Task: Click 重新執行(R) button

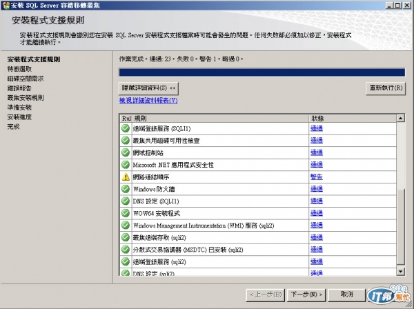Action: (x=386, y=88)
